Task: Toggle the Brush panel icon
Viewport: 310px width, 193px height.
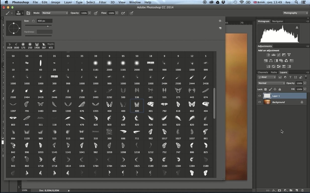Action: coord(28,13)
